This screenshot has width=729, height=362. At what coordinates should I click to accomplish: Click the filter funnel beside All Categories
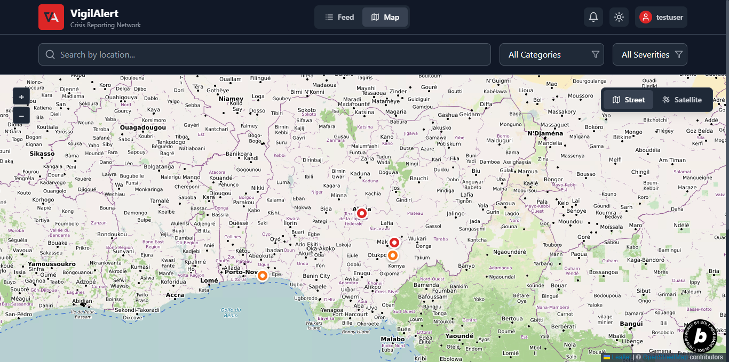click(596, 54)
